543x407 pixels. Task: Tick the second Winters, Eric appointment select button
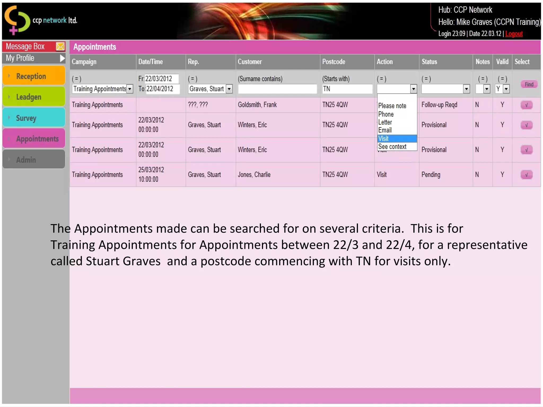coord(526,150)
